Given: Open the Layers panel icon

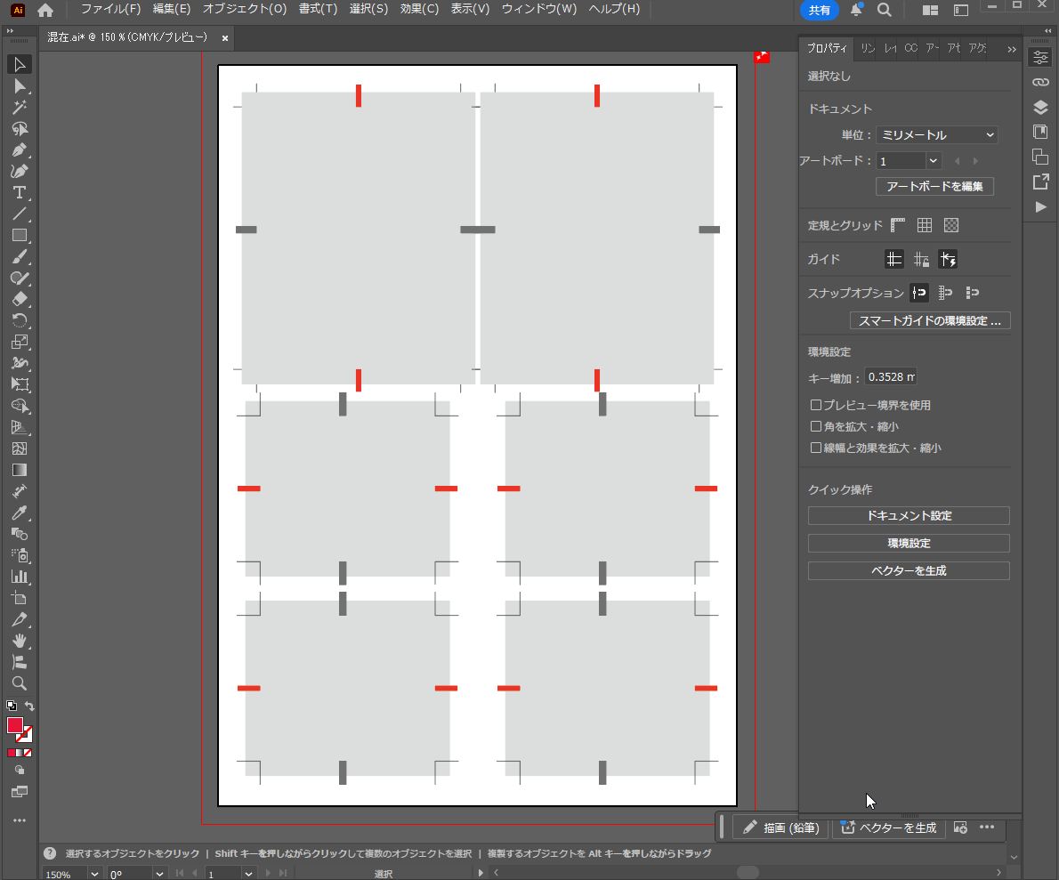Looking at the screenshot, I should tap(1040, 108).
